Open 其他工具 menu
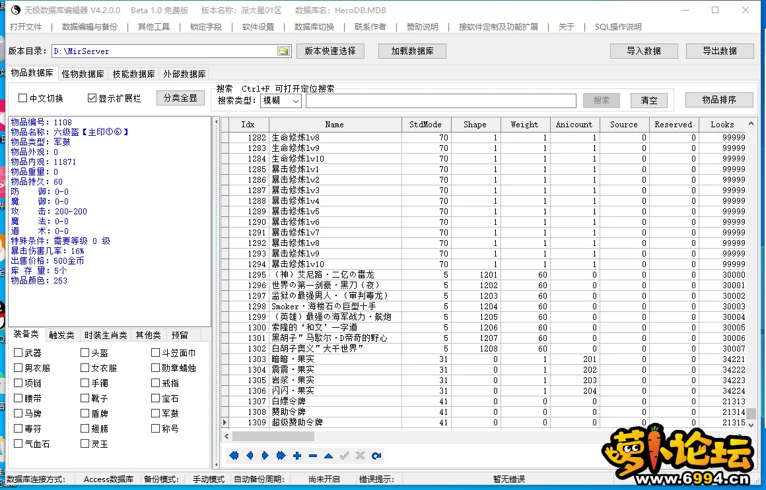 [153, 27]
